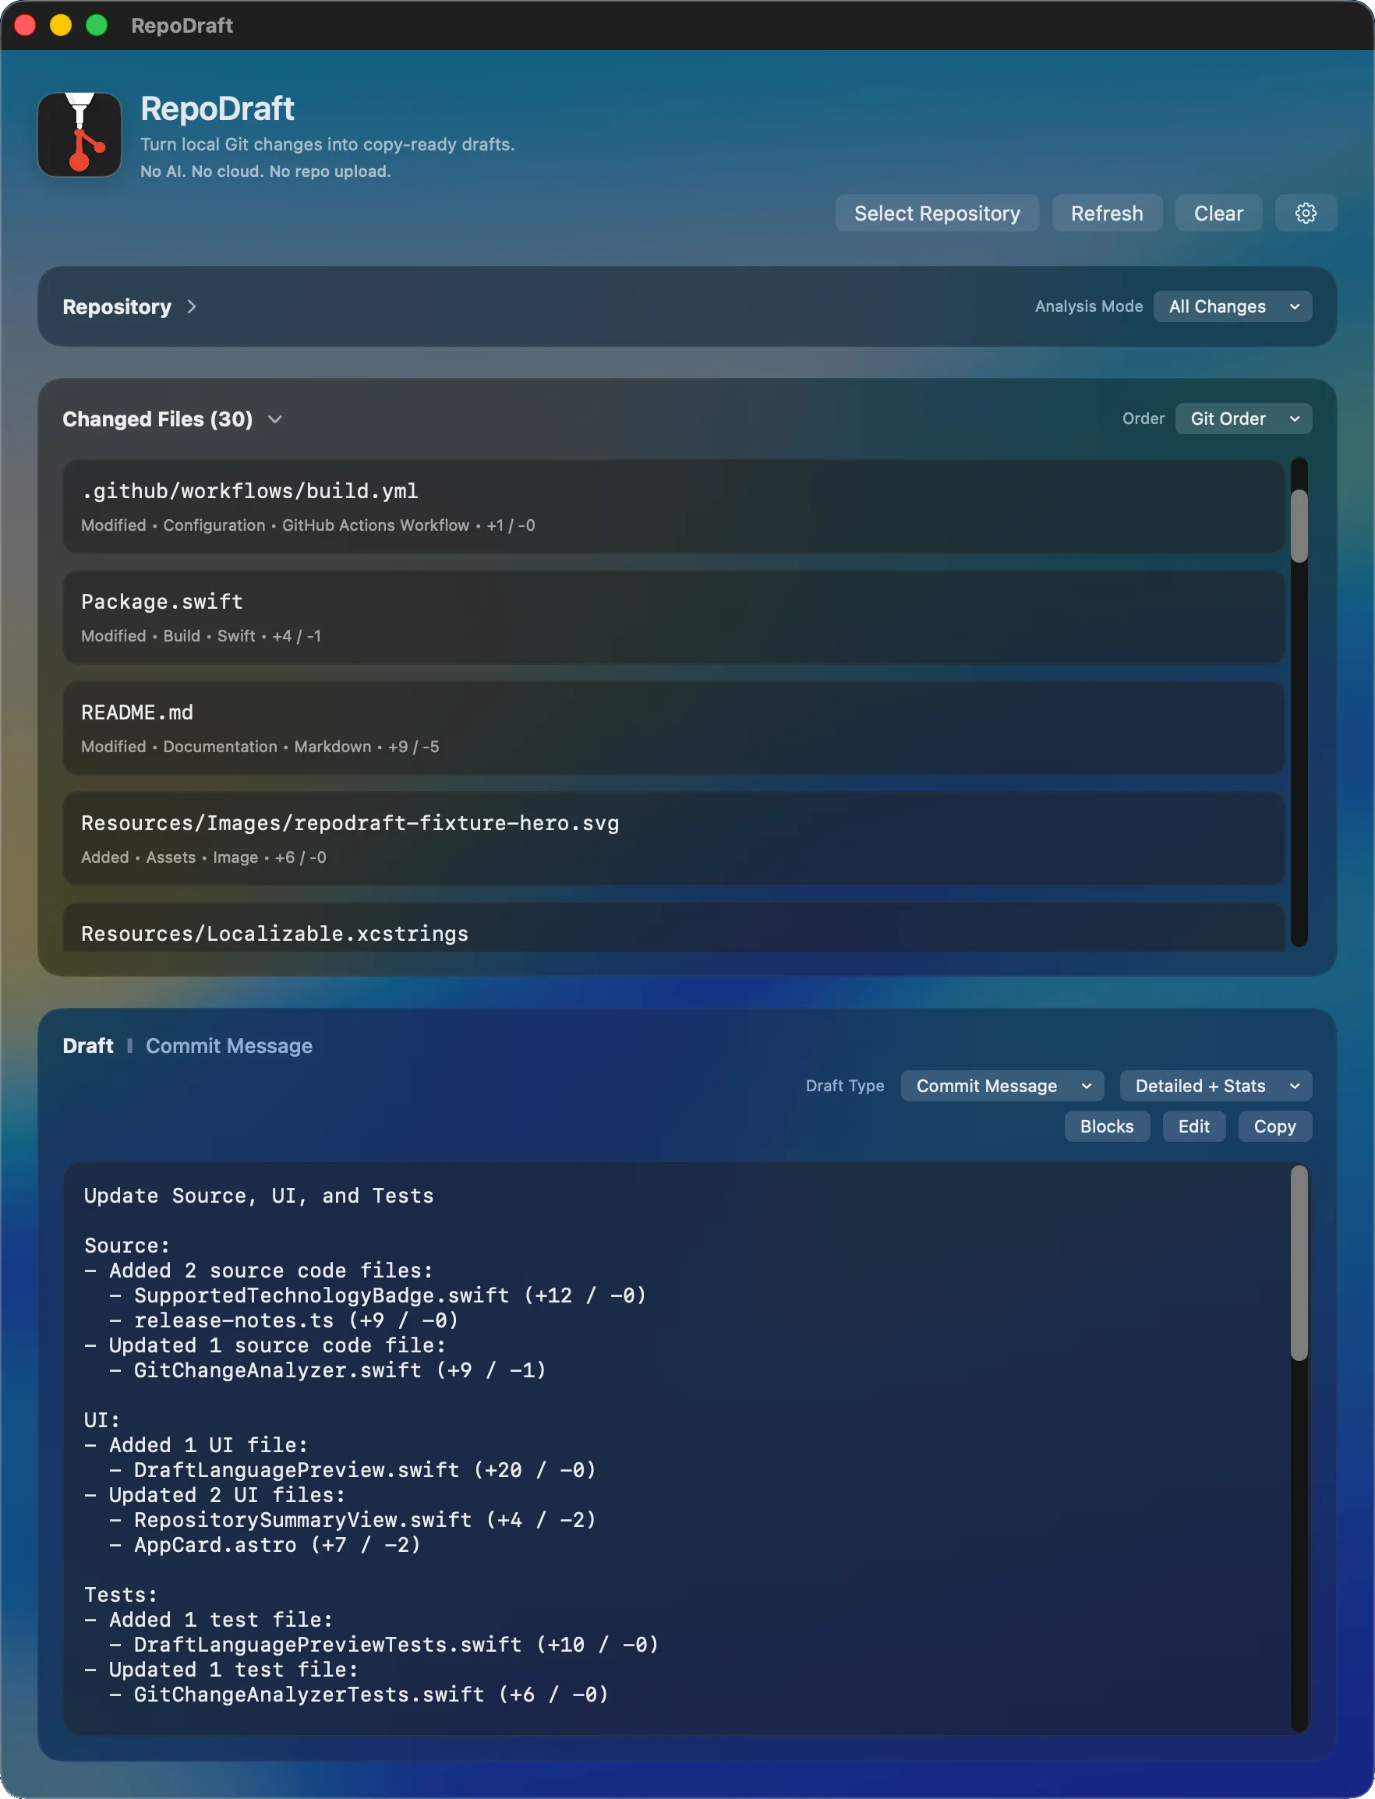Edit the draft commit message
Viewport: 1375px width, 1799px height.
click(1193, 1126)
